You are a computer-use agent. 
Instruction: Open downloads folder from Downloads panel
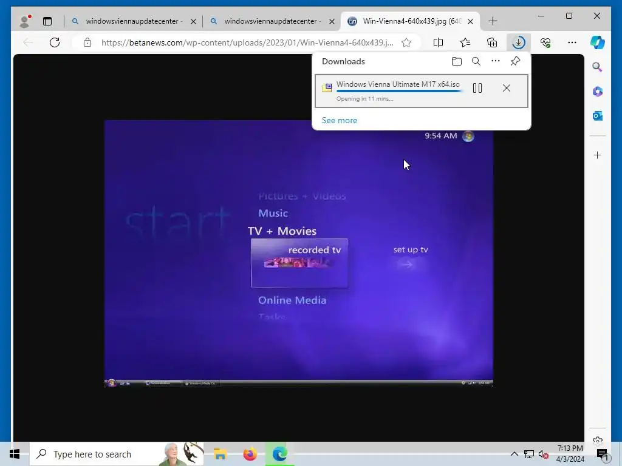pos(457,61)
